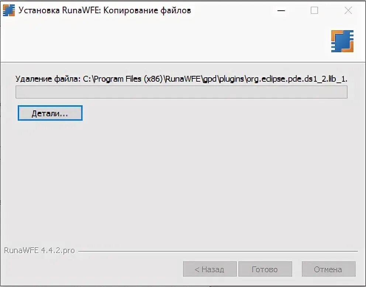
Task: Click the 'Копирование файлов' part of the title
Action: tap(147, 10)
